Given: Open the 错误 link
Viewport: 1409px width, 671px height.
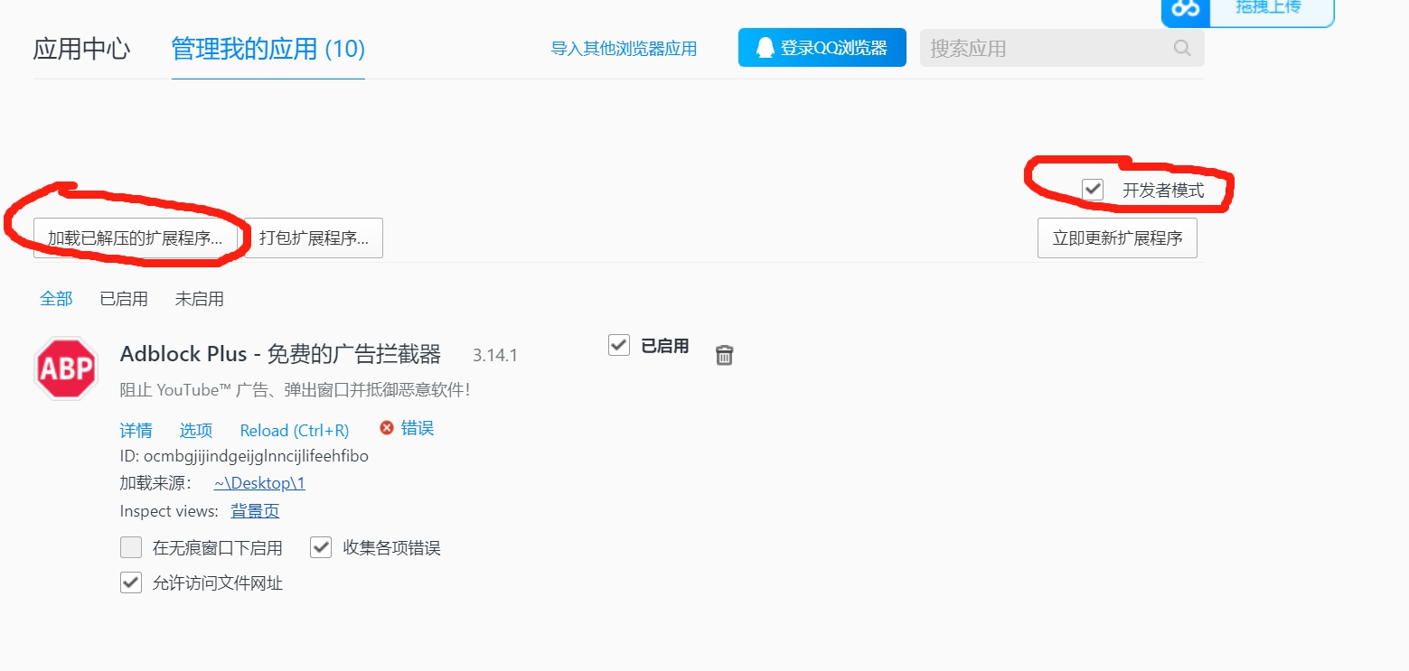Looking at the screenshot, I should (418, 428).
